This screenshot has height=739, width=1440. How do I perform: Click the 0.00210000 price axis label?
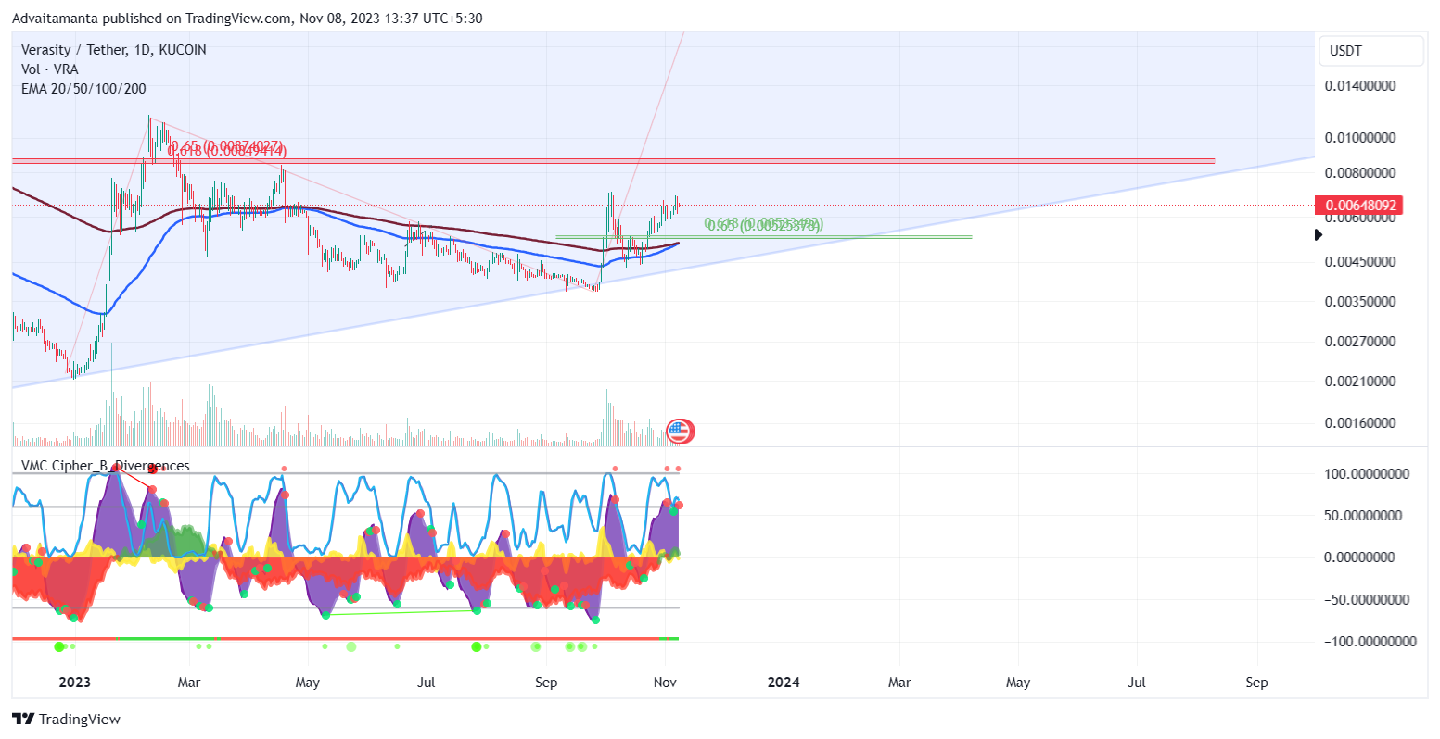(1358, 382)
